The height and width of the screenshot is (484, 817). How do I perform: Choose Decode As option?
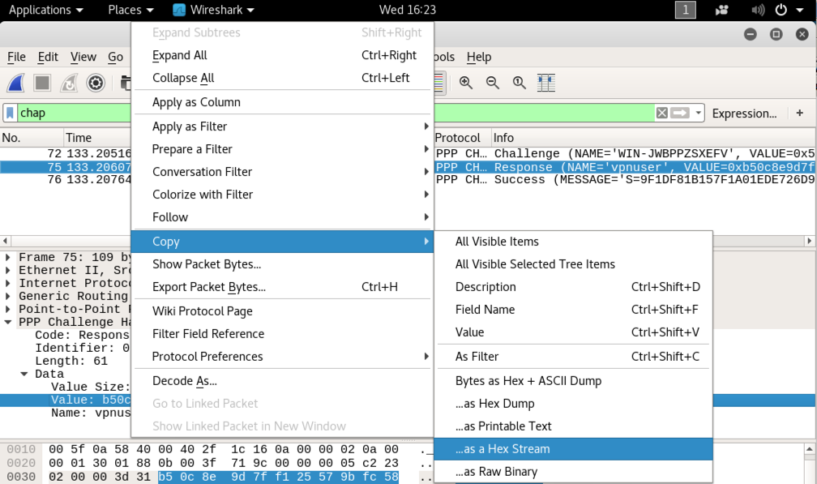283,381
